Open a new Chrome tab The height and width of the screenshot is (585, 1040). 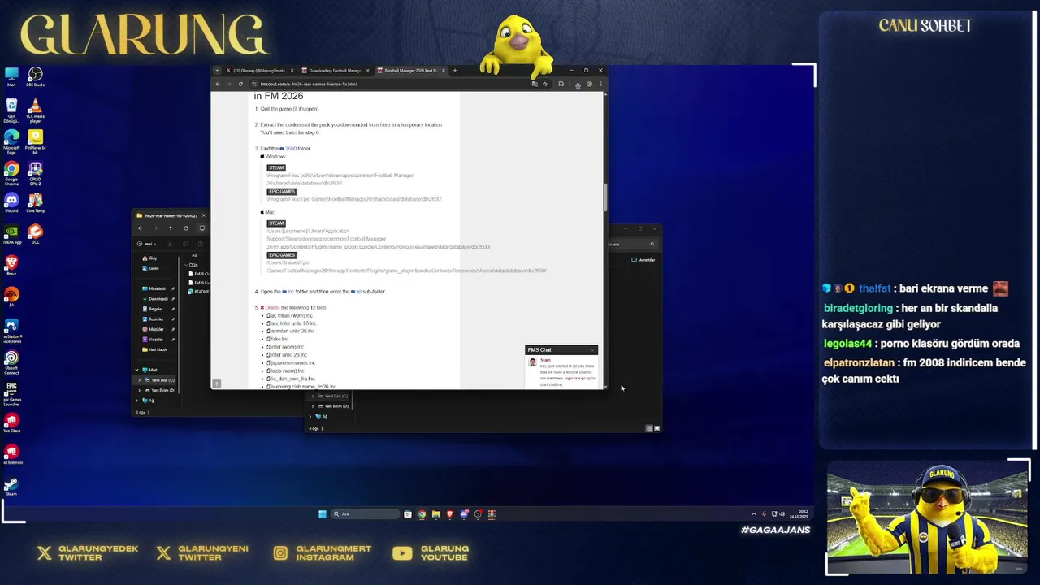pos(454,71)
